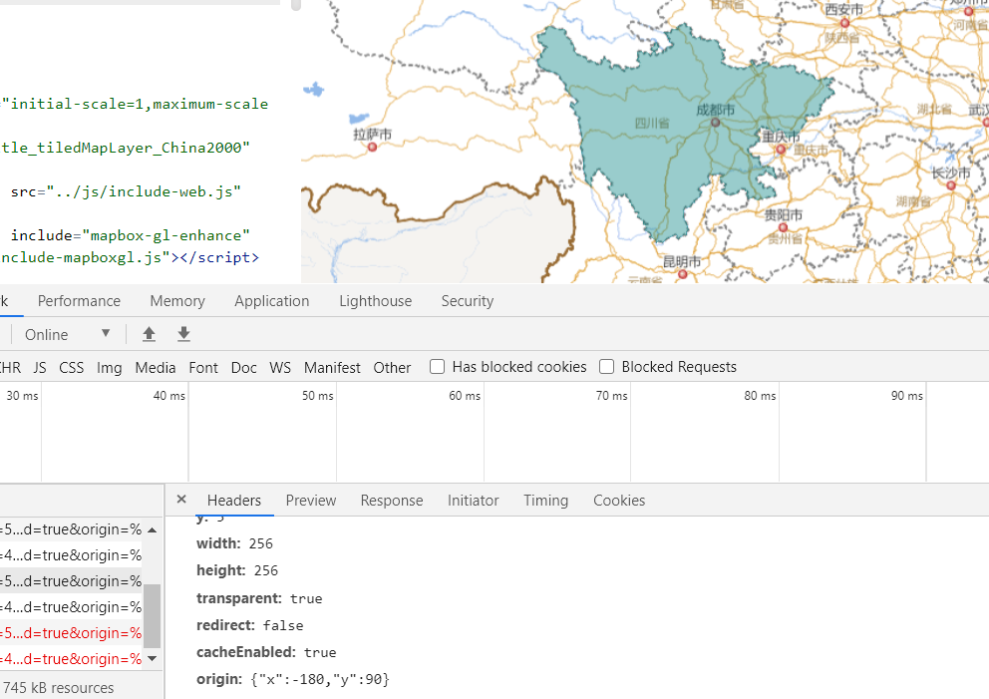Click the 昆明市 city marker on map
989x699 pixels.
coord(682,274)
